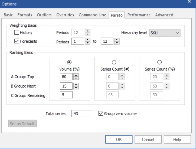Increase Forecasts start period spinner up arrow
Screen dimensions: 196x149
click(87, 40)
